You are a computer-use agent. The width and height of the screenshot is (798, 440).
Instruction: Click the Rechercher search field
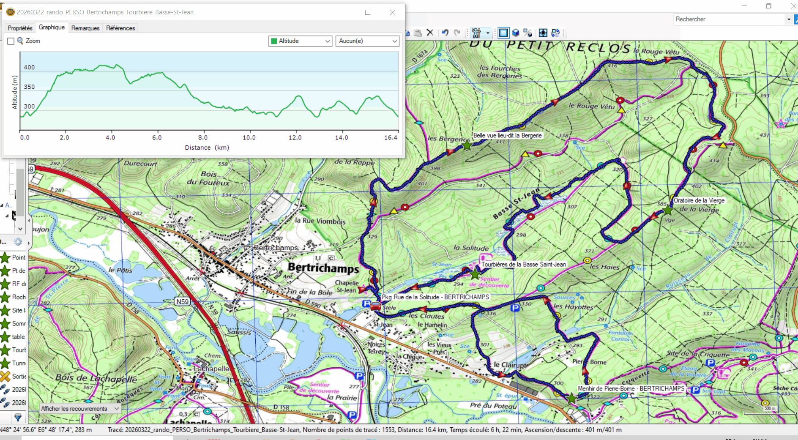pyautogui.click(x=729, y=19)
